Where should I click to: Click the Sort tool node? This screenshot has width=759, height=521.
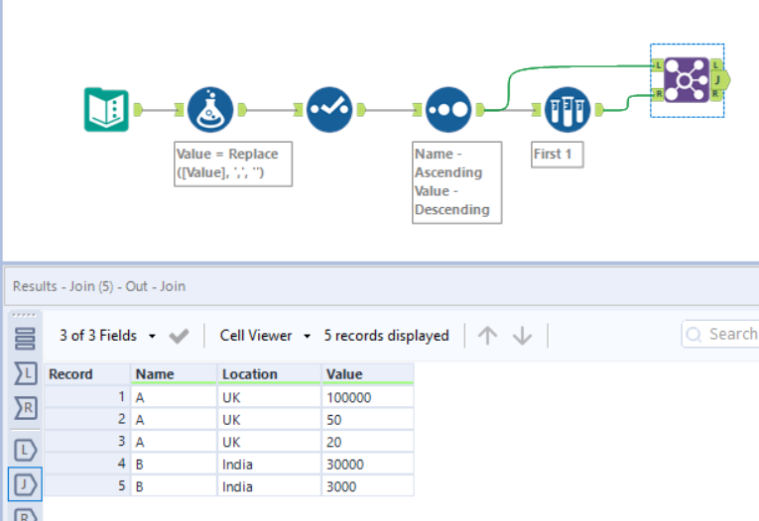[448, 109]
